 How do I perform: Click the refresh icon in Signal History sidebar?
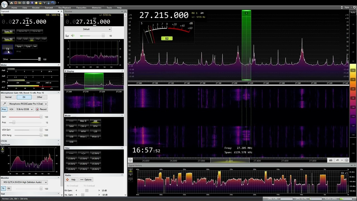click(x=130, y=174)
